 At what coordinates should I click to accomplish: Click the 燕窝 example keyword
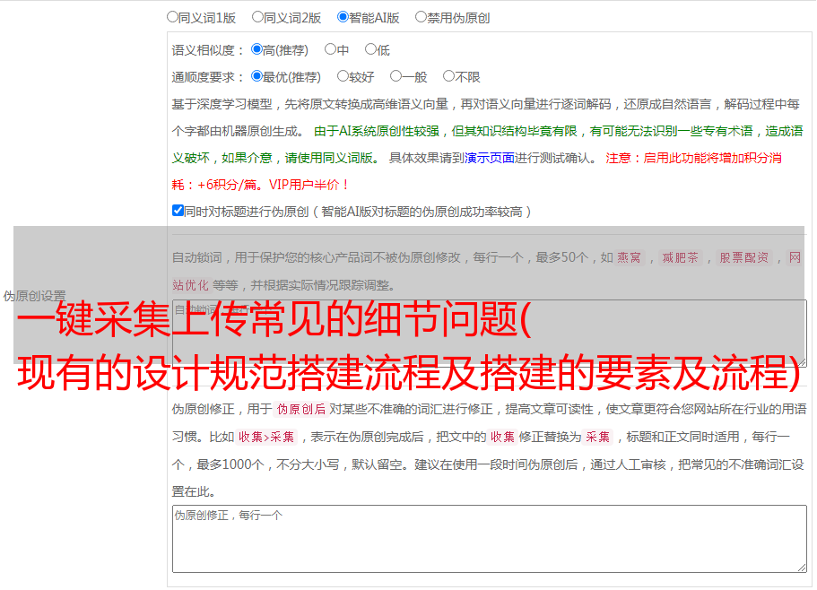[x=629, y=257]
